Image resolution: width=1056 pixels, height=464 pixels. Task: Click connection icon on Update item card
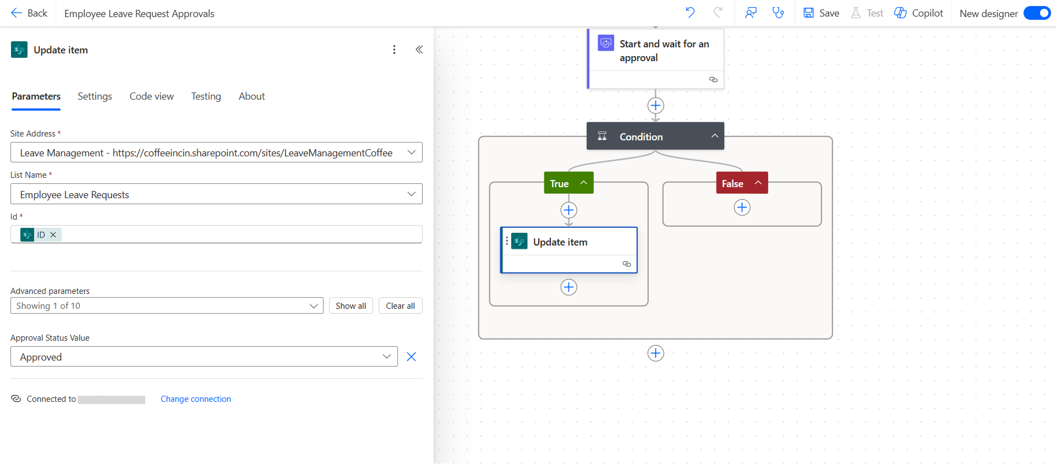626,264
